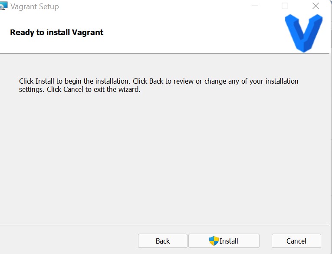This screenshot has height=254, width=332.
Task: Click empty footer area left of Back
Action: [x=65, y=241]
